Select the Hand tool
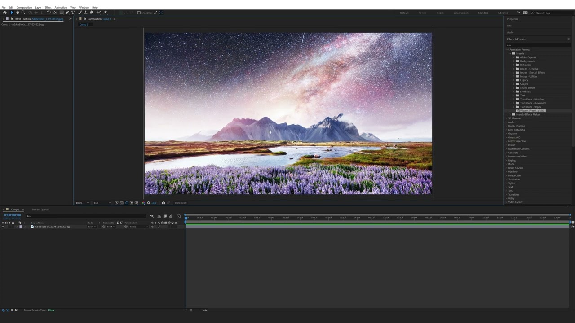The image size is (575, 323). coord(18,13)
